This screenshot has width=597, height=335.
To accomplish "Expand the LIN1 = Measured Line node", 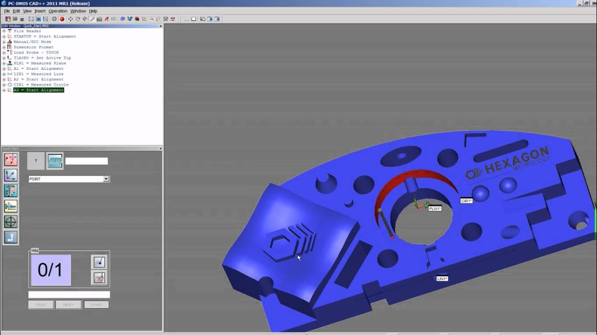I will click(4, 74).
